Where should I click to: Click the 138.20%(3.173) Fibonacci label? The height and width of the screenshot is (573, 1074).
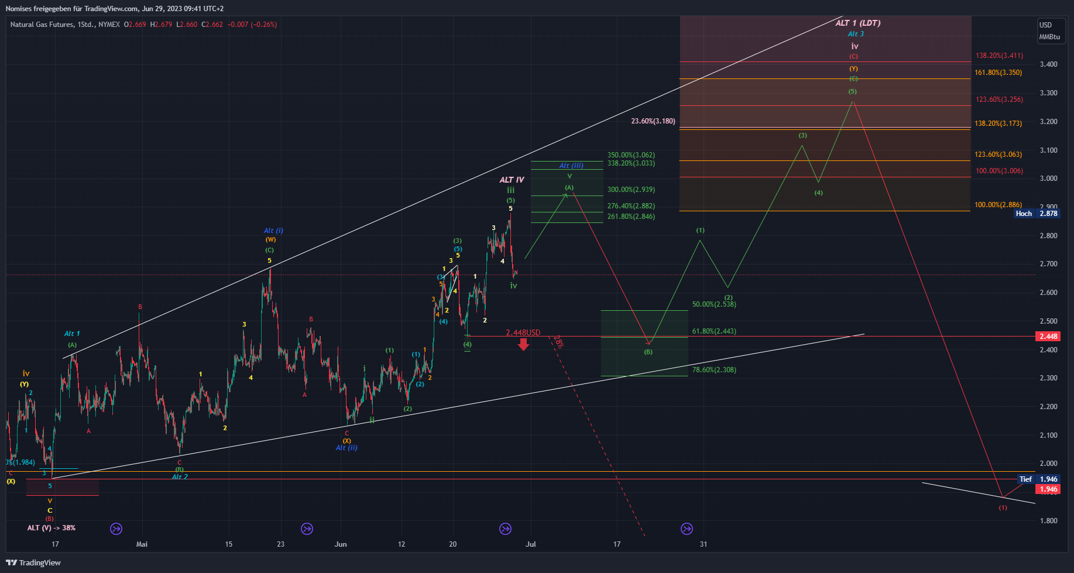click(998, 123)
